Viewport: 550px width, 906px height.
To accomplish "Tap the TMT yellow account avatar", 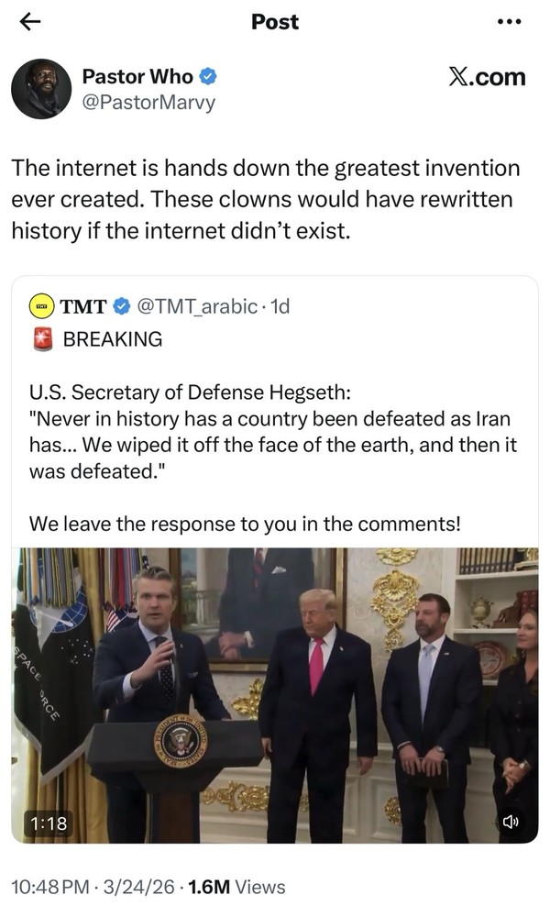I will (x=40, y=306).
